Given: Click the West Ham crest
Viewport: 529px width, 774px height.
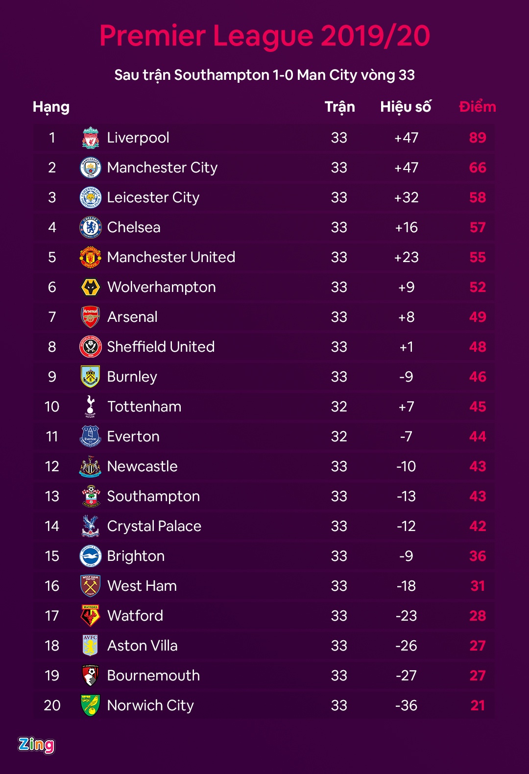Looking at the screenshot, I should pos(91,586).
